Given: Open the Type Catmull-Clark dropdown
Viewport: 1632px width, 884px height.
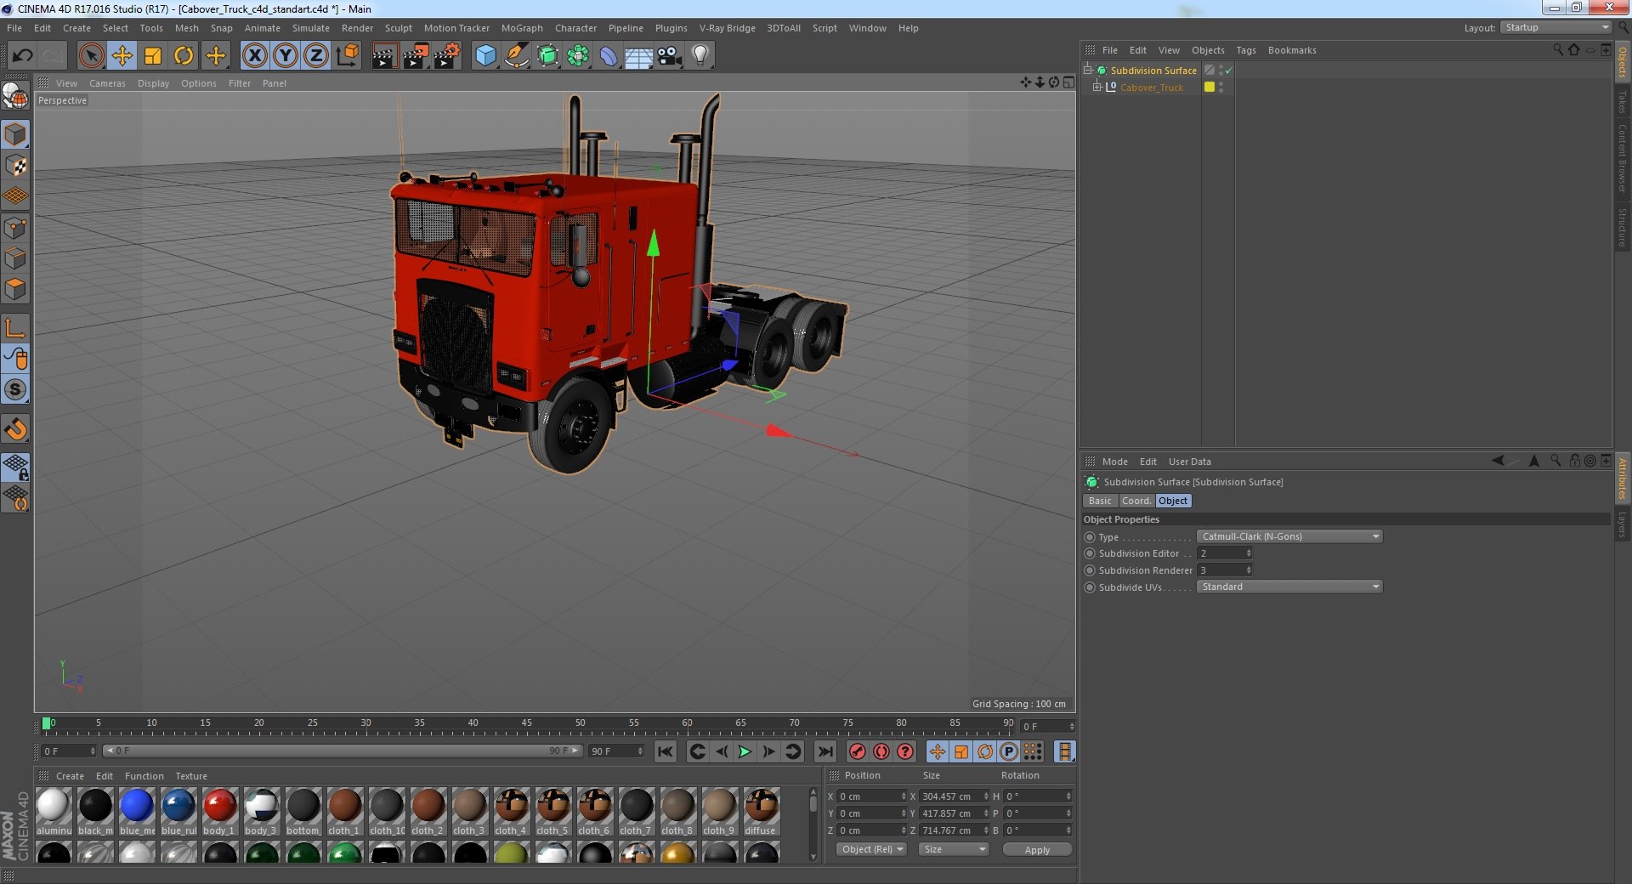Looking at the screenshot, I should point(1289,536).
